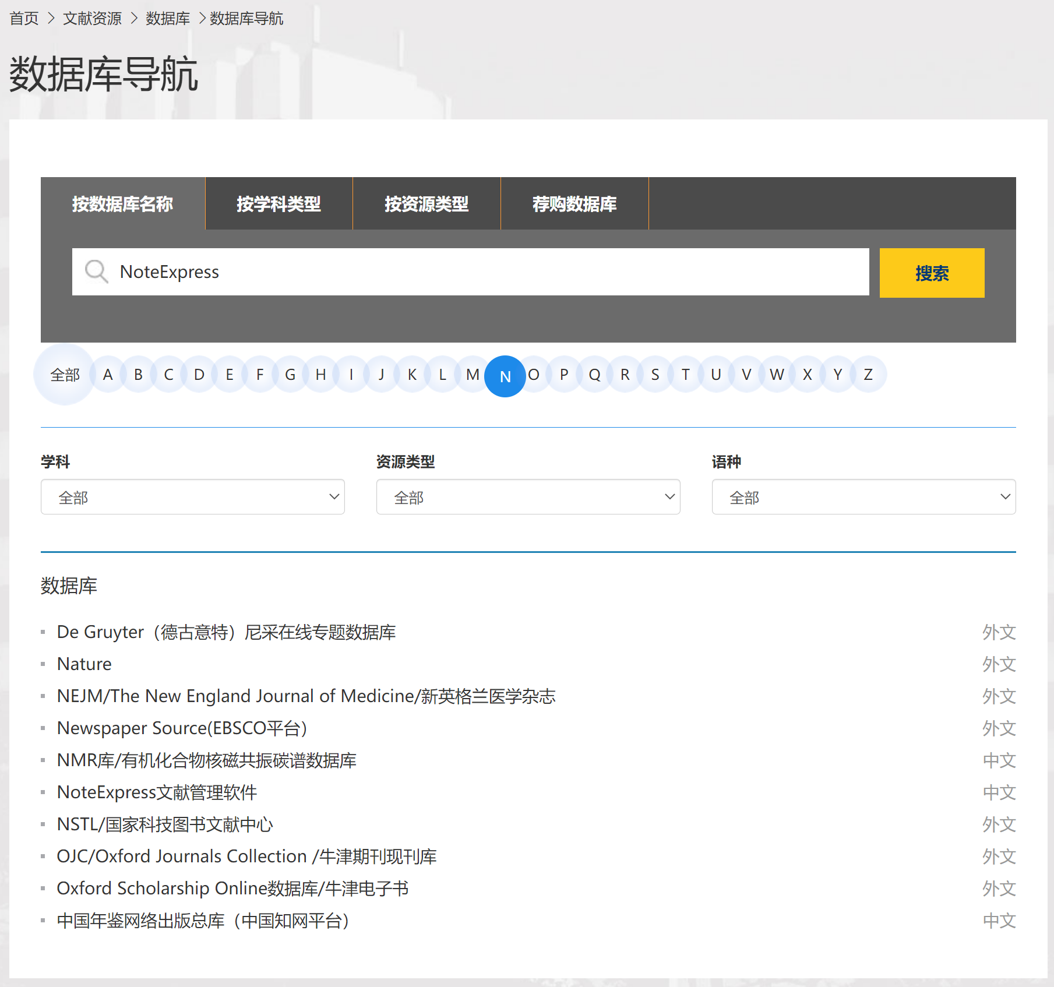Open NoteExpress文献管理软件 database link

pyautogui.click(x=157, y=792)
